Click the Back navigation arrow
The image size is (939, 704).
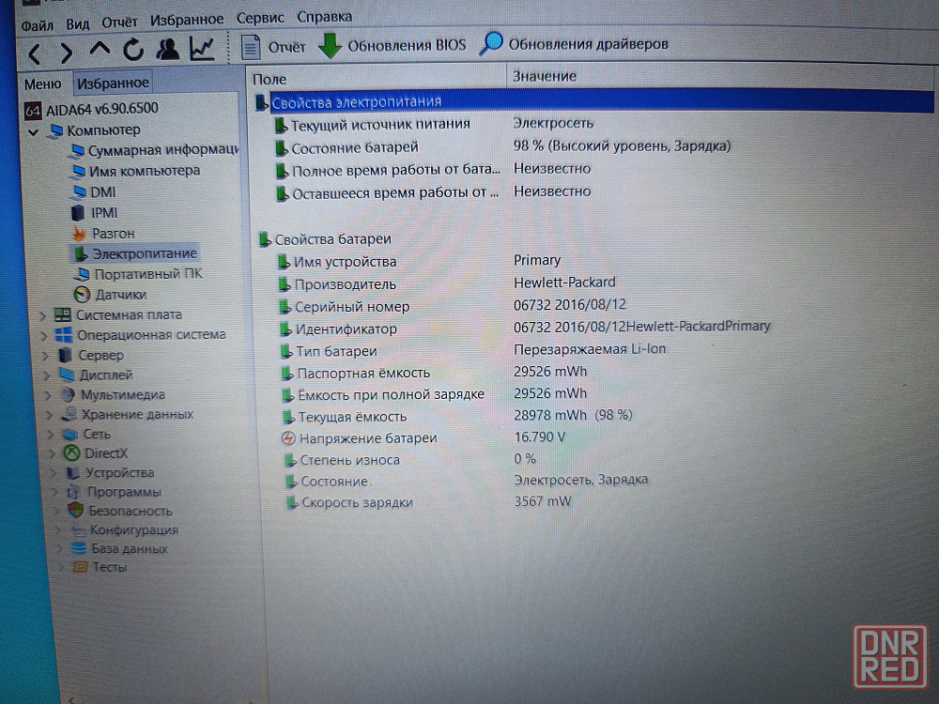(x=34, y=54)
